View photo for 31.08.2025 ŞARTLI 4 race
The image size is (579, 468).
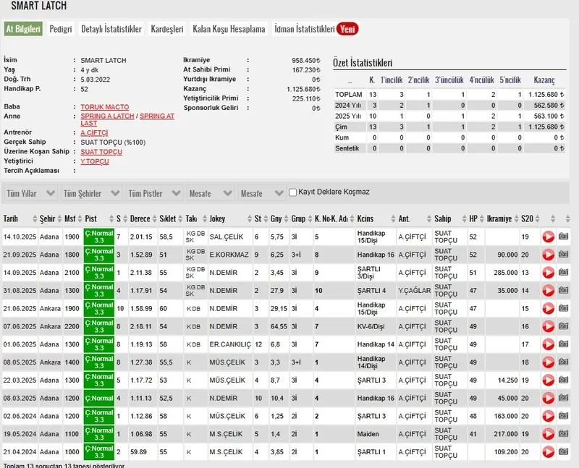coord(564,291)
